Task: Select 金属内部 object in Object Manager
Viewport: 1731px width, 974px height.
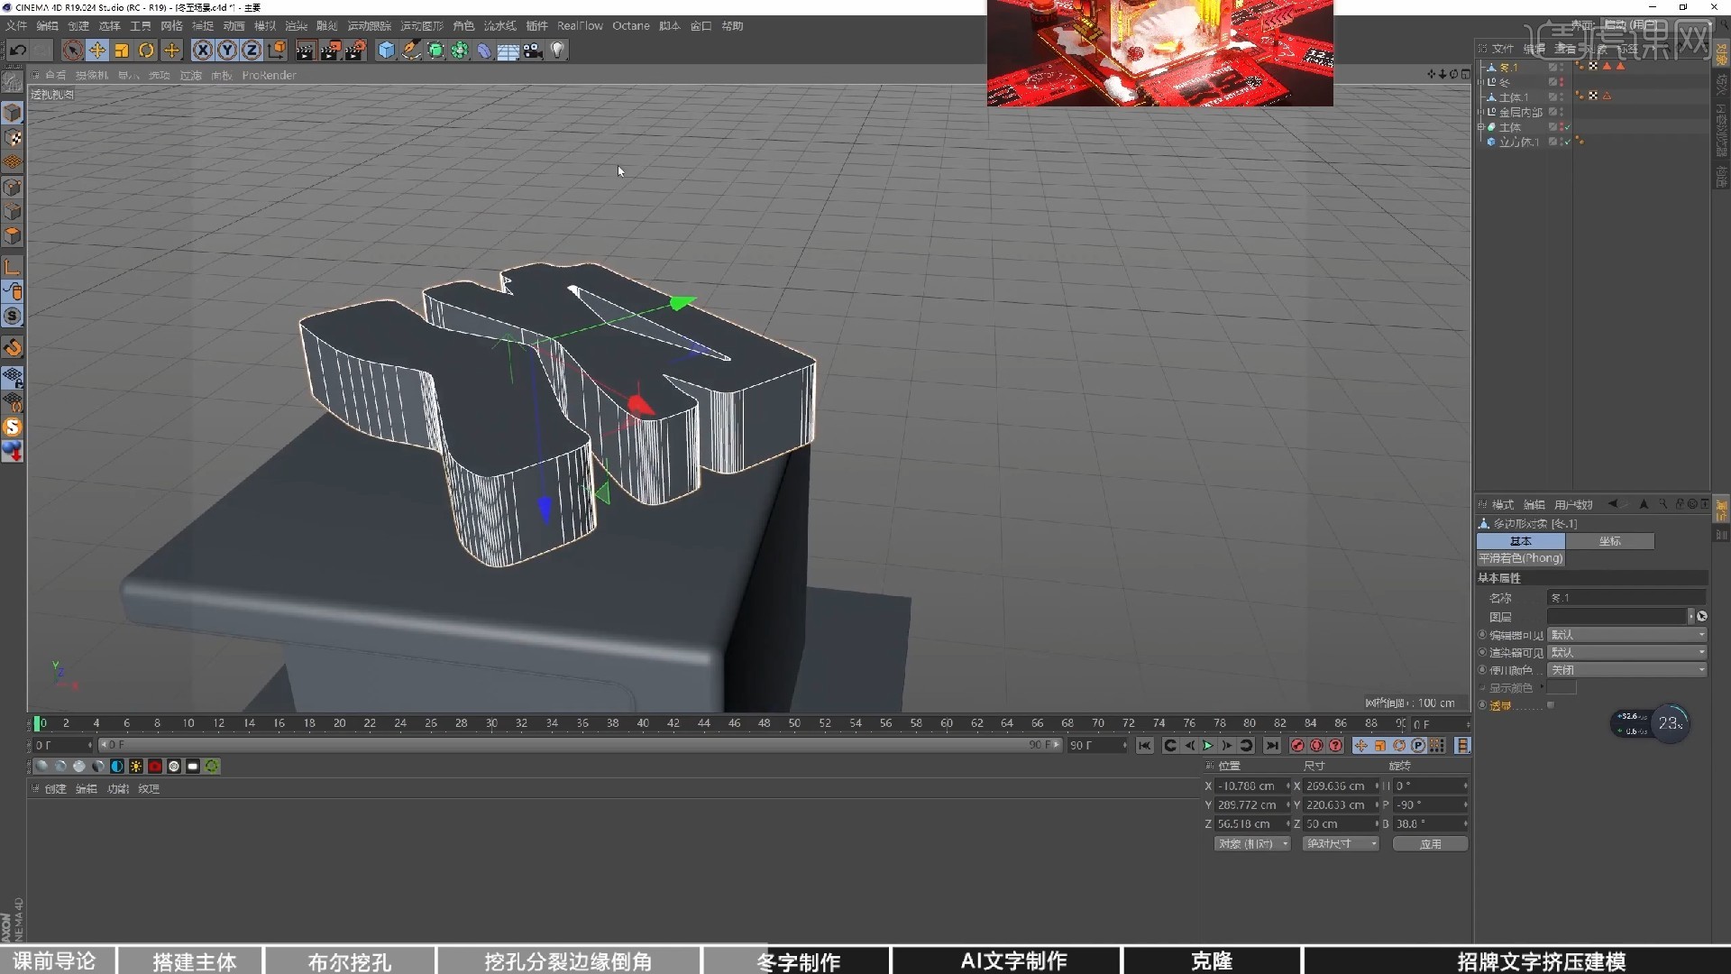Action: 1521,113
